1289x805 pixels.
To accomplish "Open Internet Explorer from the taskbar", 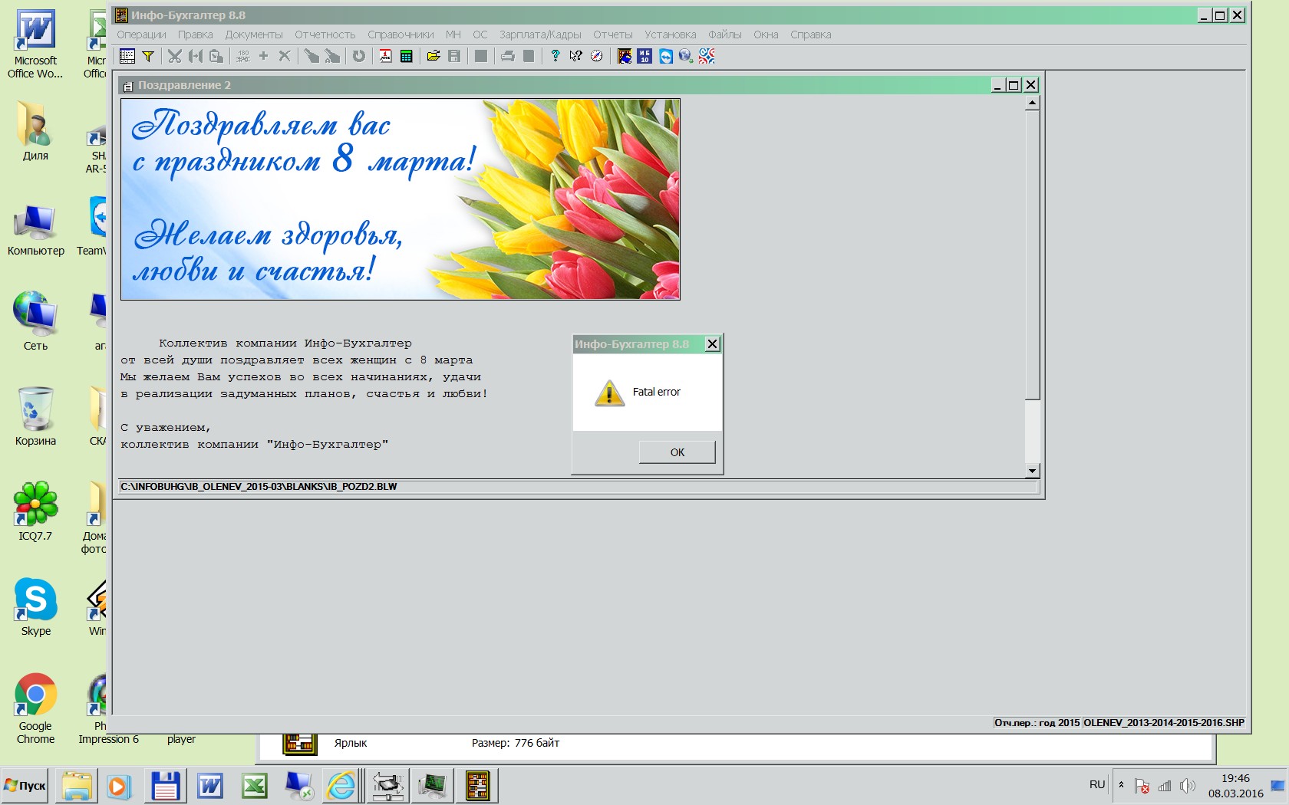I will tap(341, 786).
